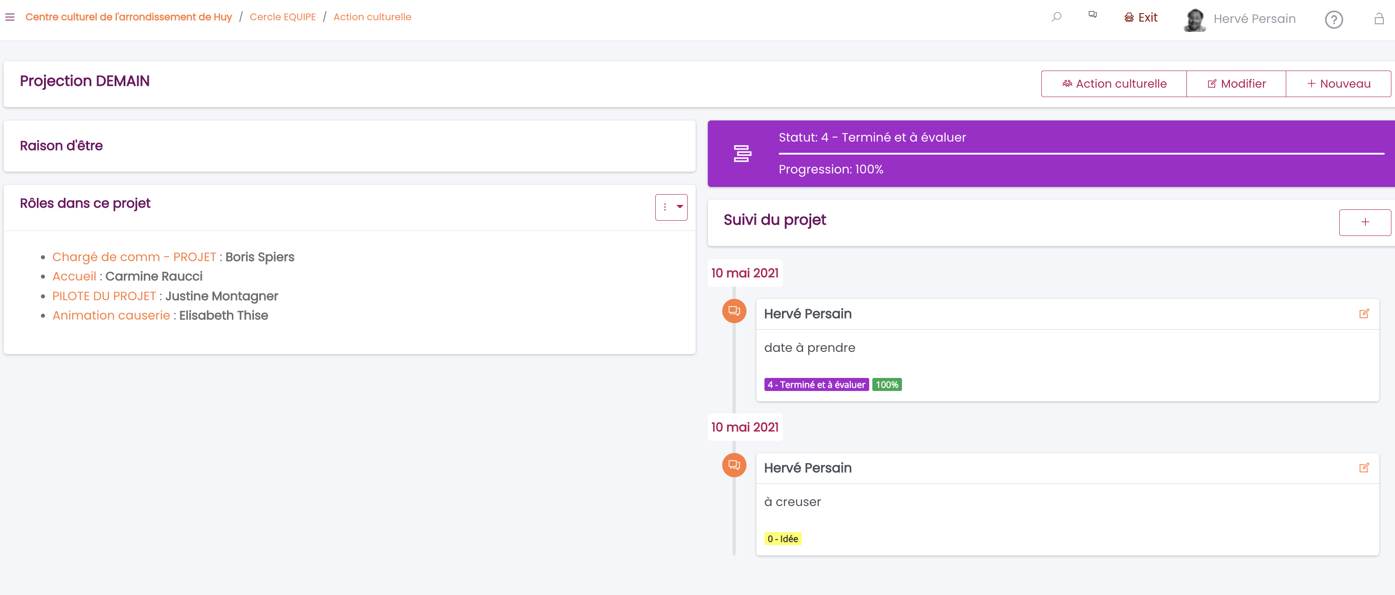Click the name Justine Montagner
The image size is (1395, 595).
[222, 296]
